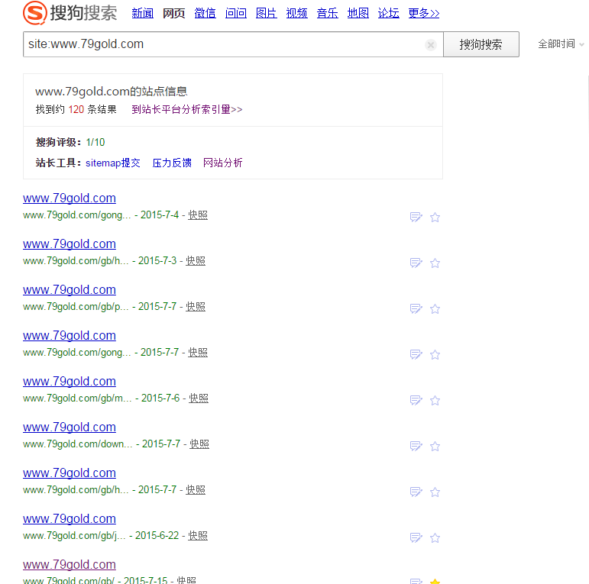Click the note icon on the 2015-6-22 result
Screen dimensions: 589x584
click(416, 538)
